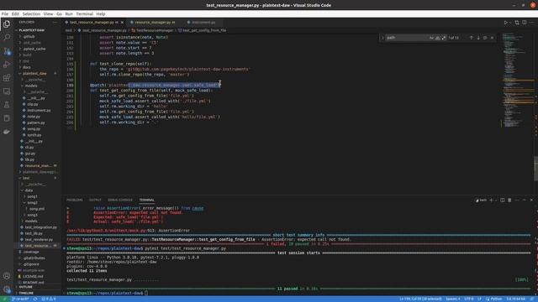Click Synchronize Changes in status bar
The image size is (538, 302).
[35, 299]
